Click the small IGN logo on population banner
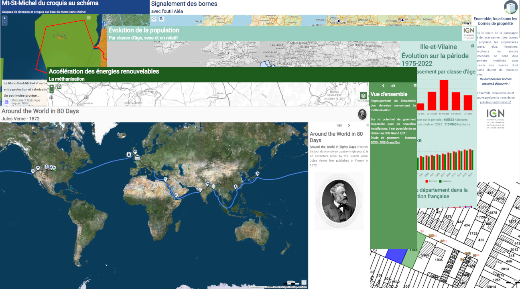520x289 pixels. [x=468, y=33]
